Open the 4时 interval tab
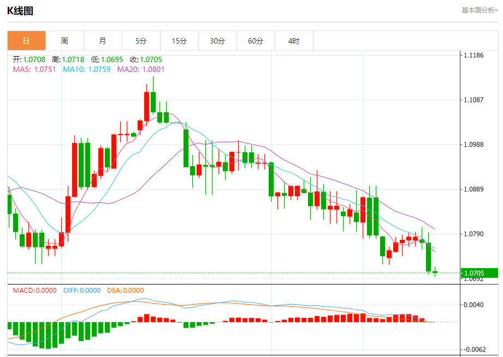This screenshot has height=357, width=503. coord(294,41)
